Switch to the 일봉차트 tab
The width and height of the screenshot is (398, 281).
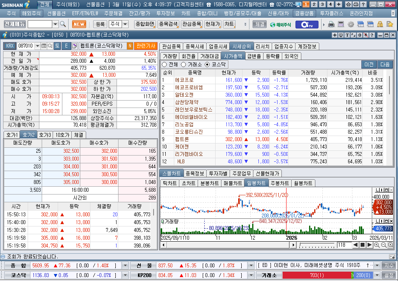[x=256, y=183]
